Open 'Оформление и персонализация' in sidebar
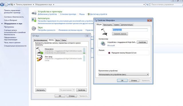Viewport: 183px width, 106px height. coord(11,39)
